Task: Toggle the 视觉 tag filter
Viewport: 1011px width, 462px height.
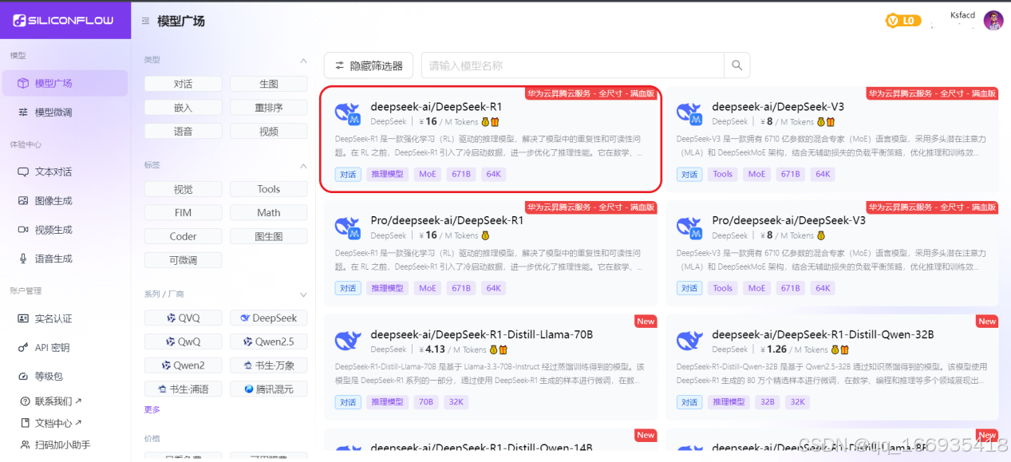Action: pos(183,189)
